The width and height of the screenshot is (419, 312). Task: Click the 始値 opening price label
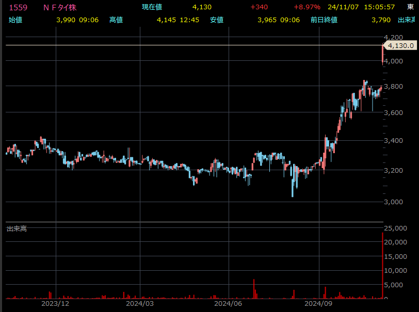click(x=15, y=20)
